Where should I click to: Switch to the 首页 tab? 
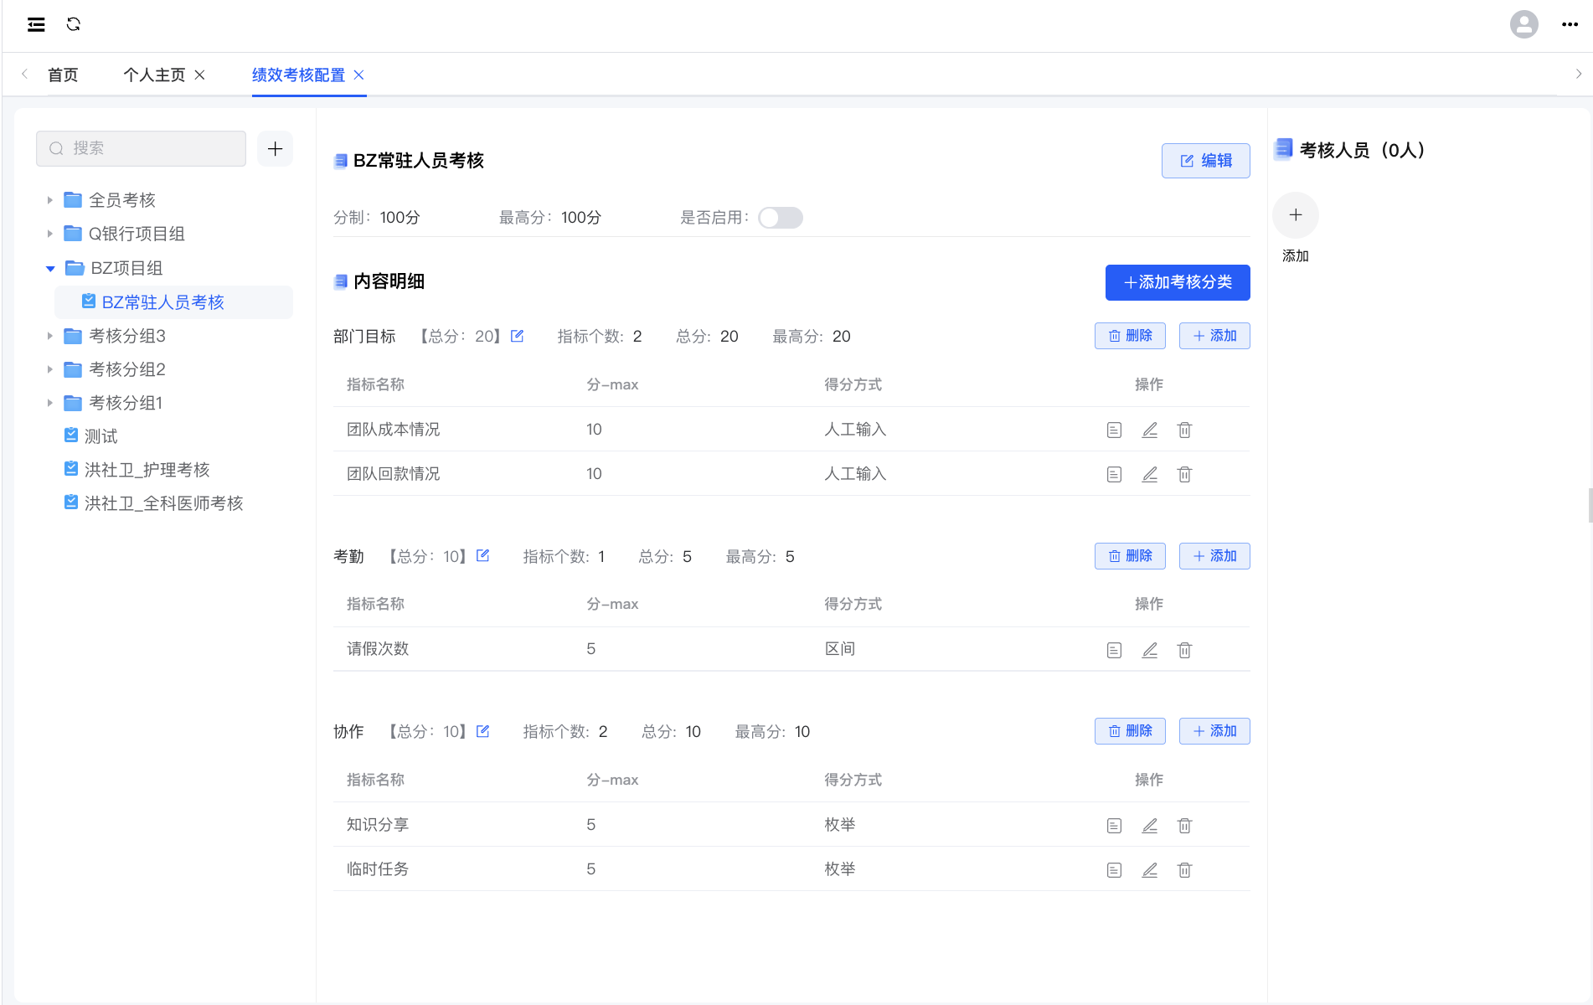(x=63, y=75)
